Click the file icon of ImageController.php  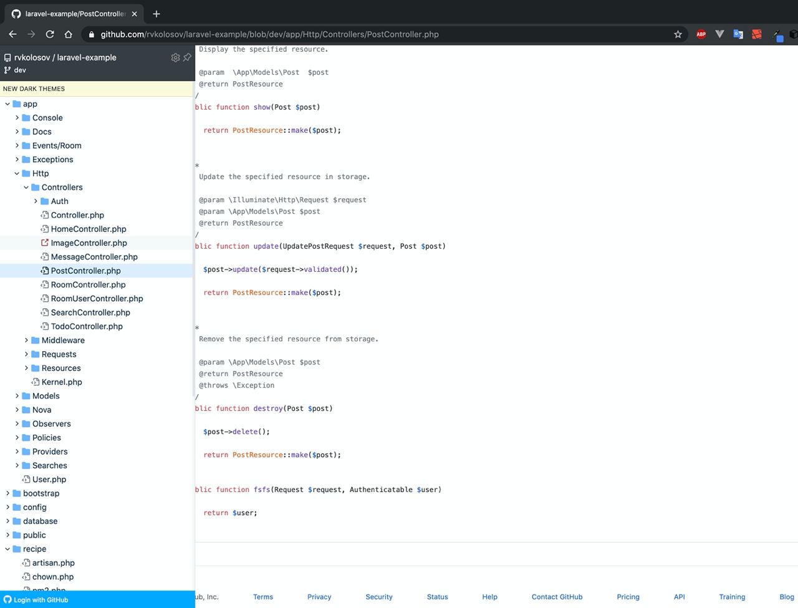click(x=45, y=243)
